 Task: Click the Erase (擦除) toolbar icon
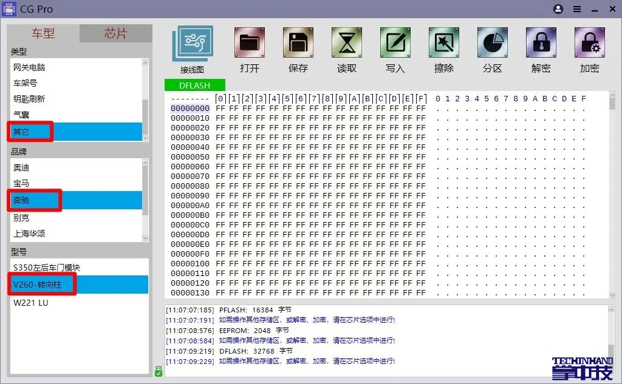click(x=444, y=44)
